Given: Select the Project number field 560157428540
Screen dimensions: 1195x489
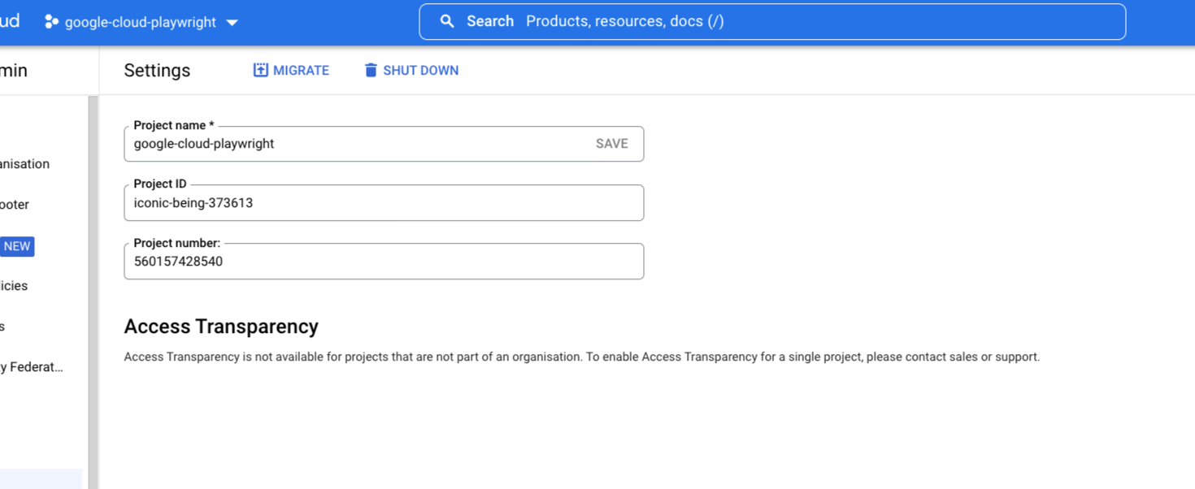Looking at the screenshot, I should 384,262.
